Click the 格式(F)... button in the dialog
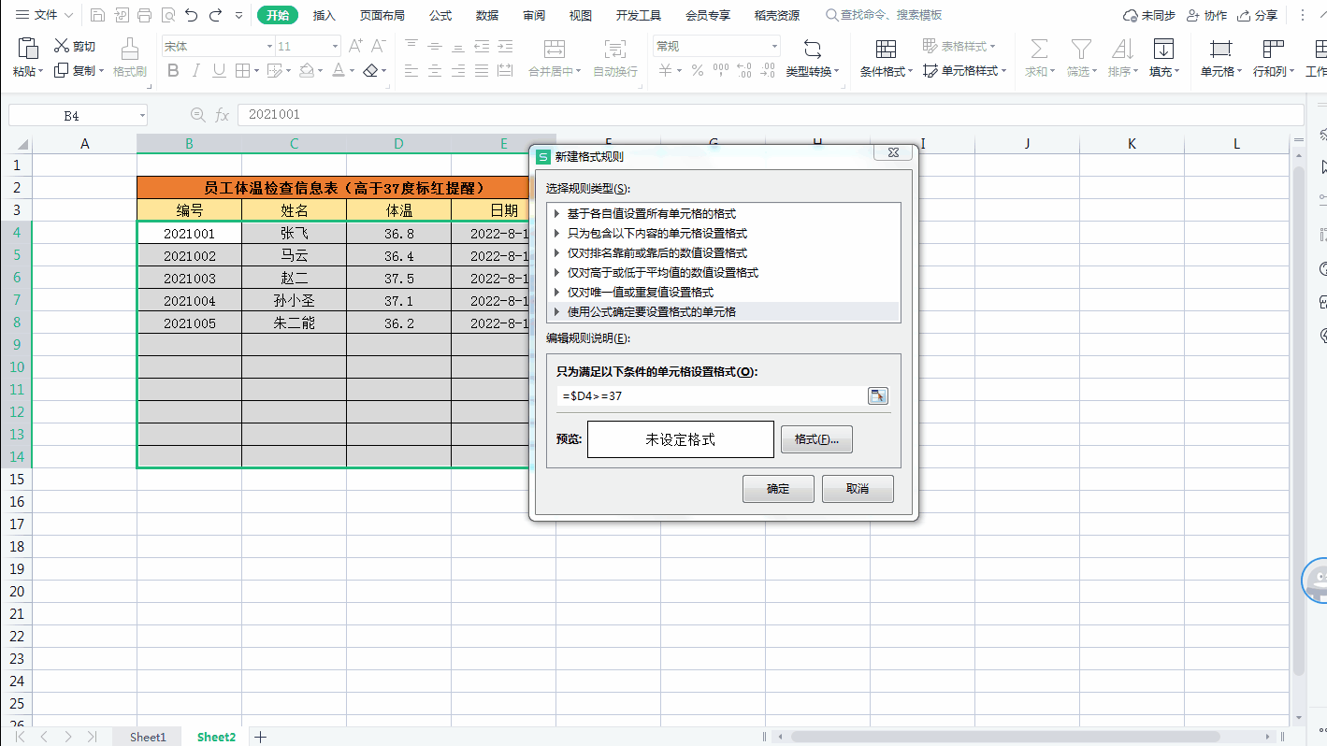The height and width of the screenshot is (746, 1327). (x=815, y=439)
